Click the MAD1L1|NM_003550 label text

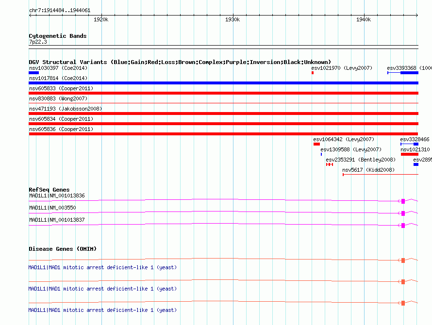coord(52,208)
